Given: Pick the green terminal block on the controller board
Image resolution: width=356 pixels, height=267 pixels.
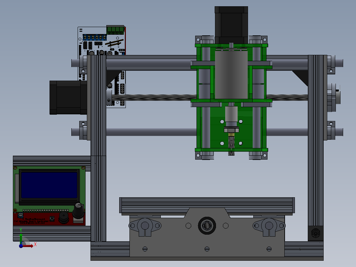Looking at the screenshot, I should [x=116, y=30].
